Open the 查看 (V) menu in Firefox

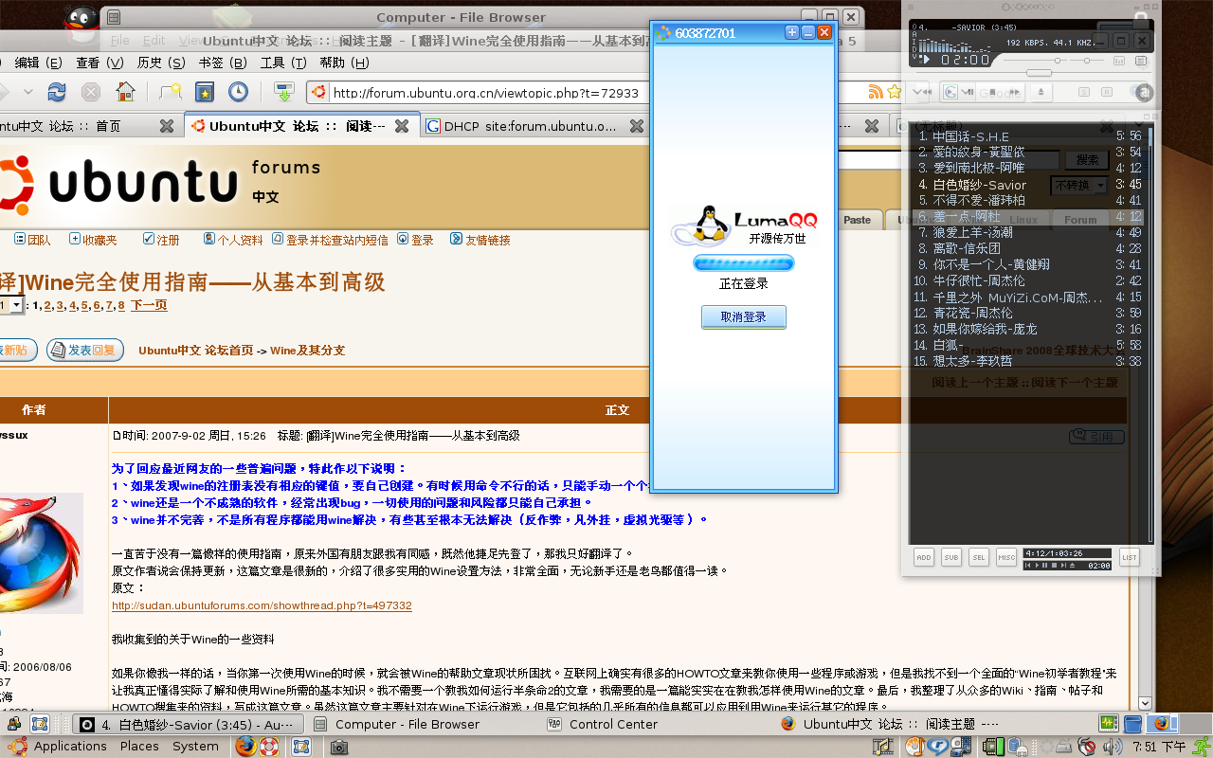pyautogui.click(x=100, y=63)
